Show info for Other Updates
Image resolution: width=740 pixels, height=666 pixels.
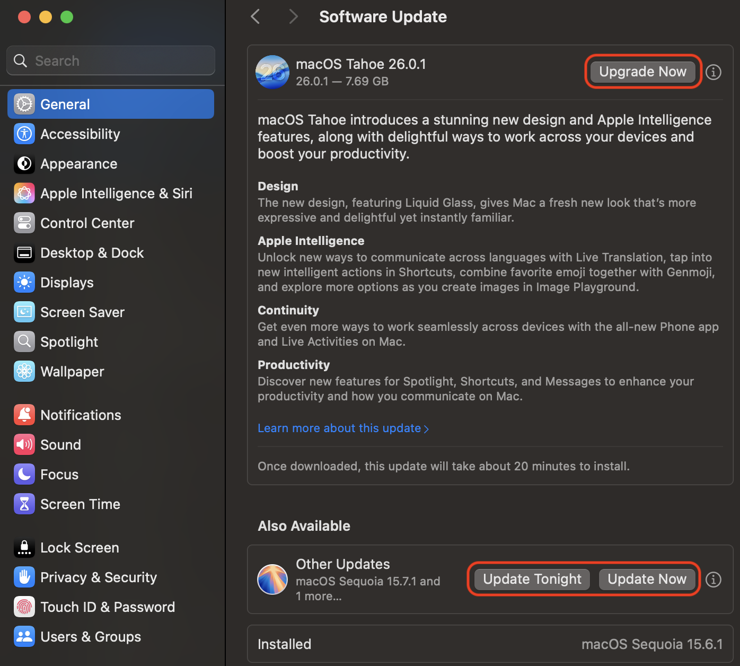[713, 580]
